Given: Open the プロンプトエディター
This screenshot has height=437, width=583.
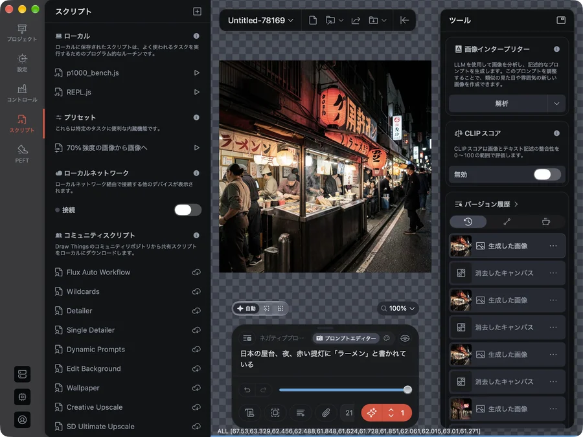Looking at the screenshot, I should coord(346,338).
